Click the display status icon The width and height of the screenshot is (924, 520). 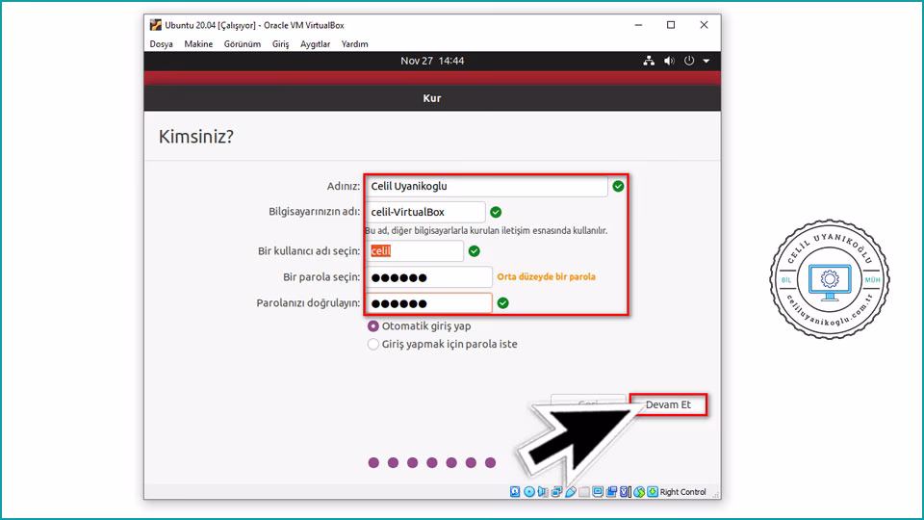click(598, 492)
